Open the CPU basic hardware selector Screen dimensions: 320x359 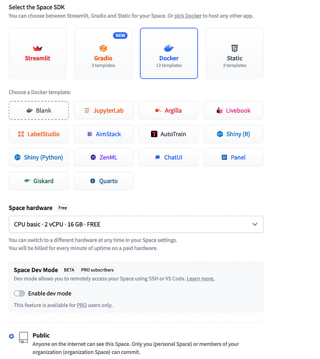pos(136,224)
